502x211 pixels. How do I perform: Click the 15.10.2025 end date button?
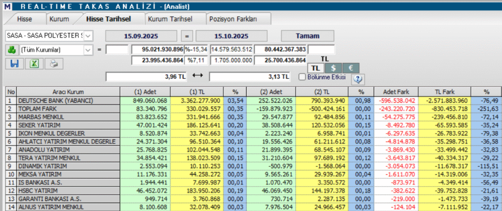231,36
